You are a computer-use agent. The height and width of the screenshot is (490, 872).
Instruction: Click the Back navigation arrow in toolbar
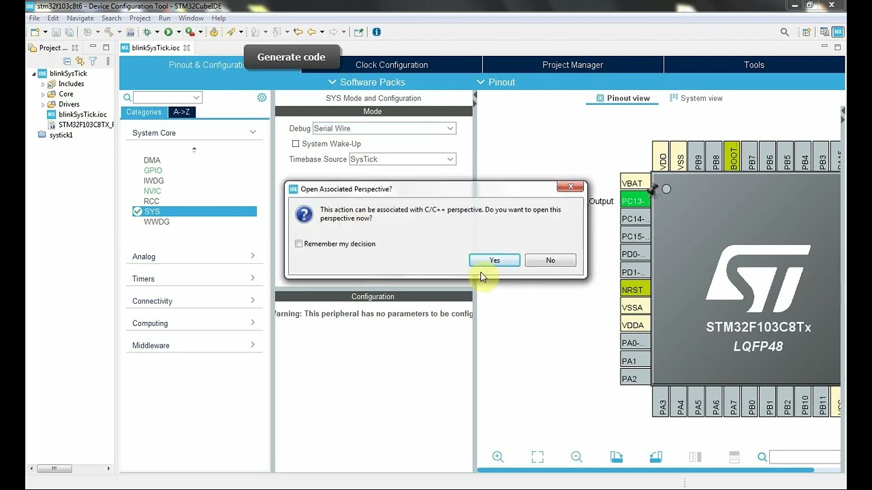click(313, 32)
